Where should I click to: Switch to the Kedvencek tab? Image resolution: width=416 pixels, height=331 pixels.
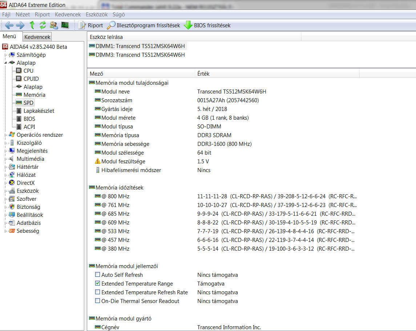tap(37, 37)
